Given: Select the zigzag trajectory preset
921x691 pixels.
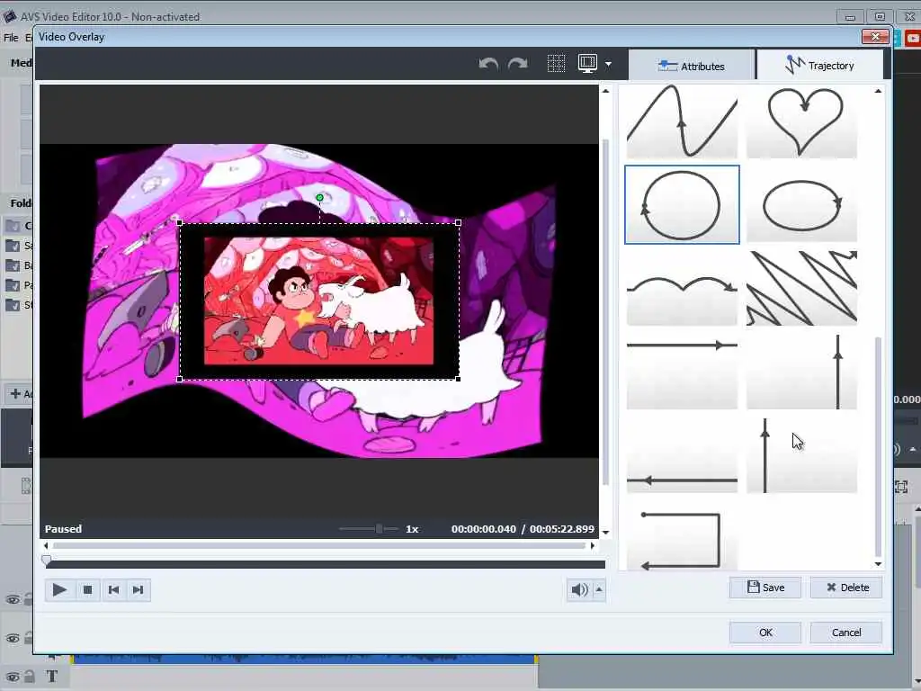Looking at the screenshot, I should point(801,288).
